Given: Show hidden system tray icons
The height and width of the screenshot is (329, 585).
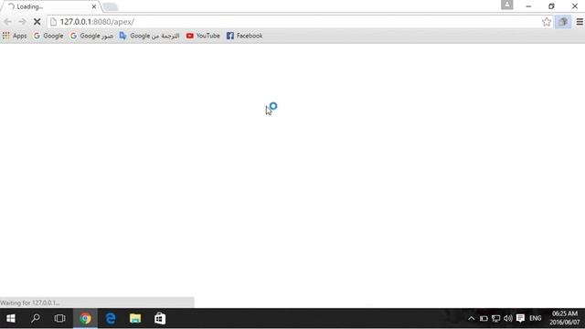Looking at the screenshot, I should 472,319.
